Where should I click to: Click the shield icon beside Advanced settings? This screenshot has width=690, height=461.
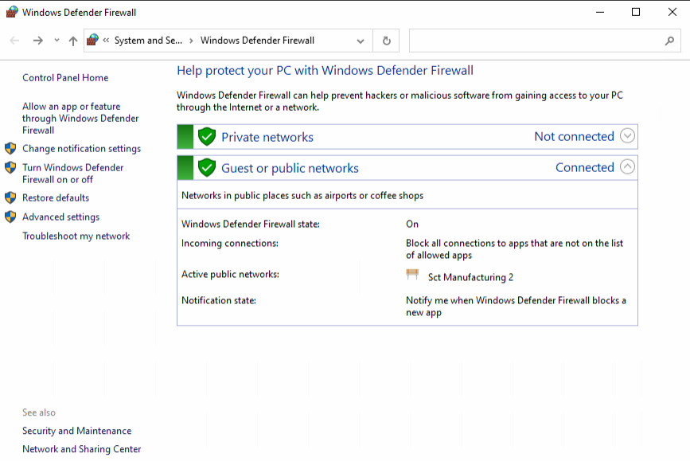[10, 217]
